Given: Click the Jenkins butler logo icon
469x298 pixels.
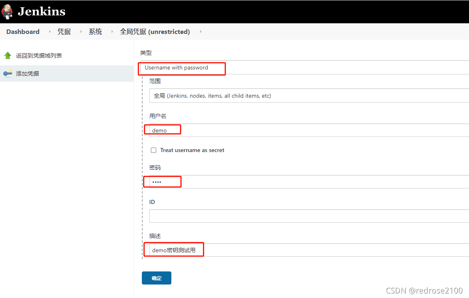Looking at the screenshot, I should tap(7, 11).
